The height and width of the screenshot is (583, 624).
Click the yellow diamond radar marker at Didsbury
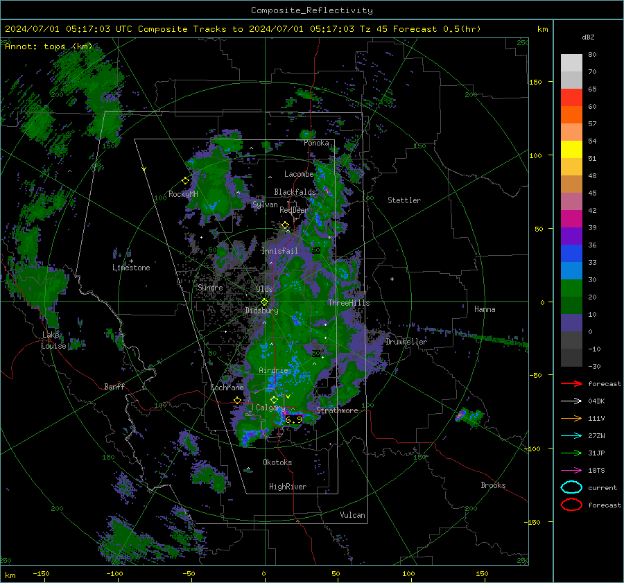coord(264,302)
